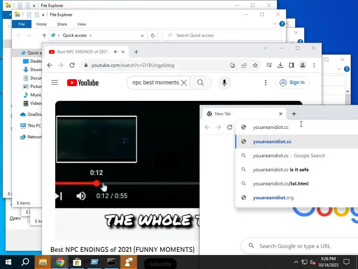Open Windows Start menu
This screenshot has height=269, width=358.
(8, 262)
